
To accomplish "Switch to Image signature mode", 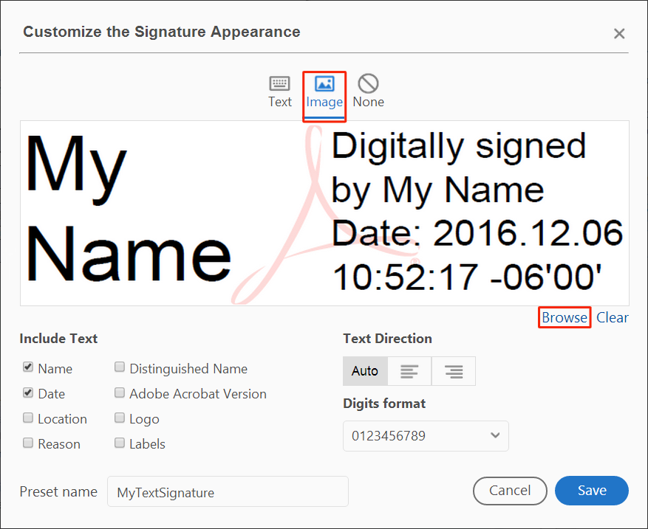I will click(x=324, y=83).
